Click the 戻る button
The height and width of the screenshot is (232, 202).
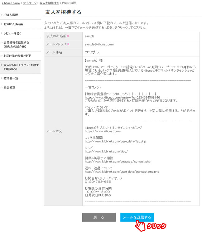[99, 217]
